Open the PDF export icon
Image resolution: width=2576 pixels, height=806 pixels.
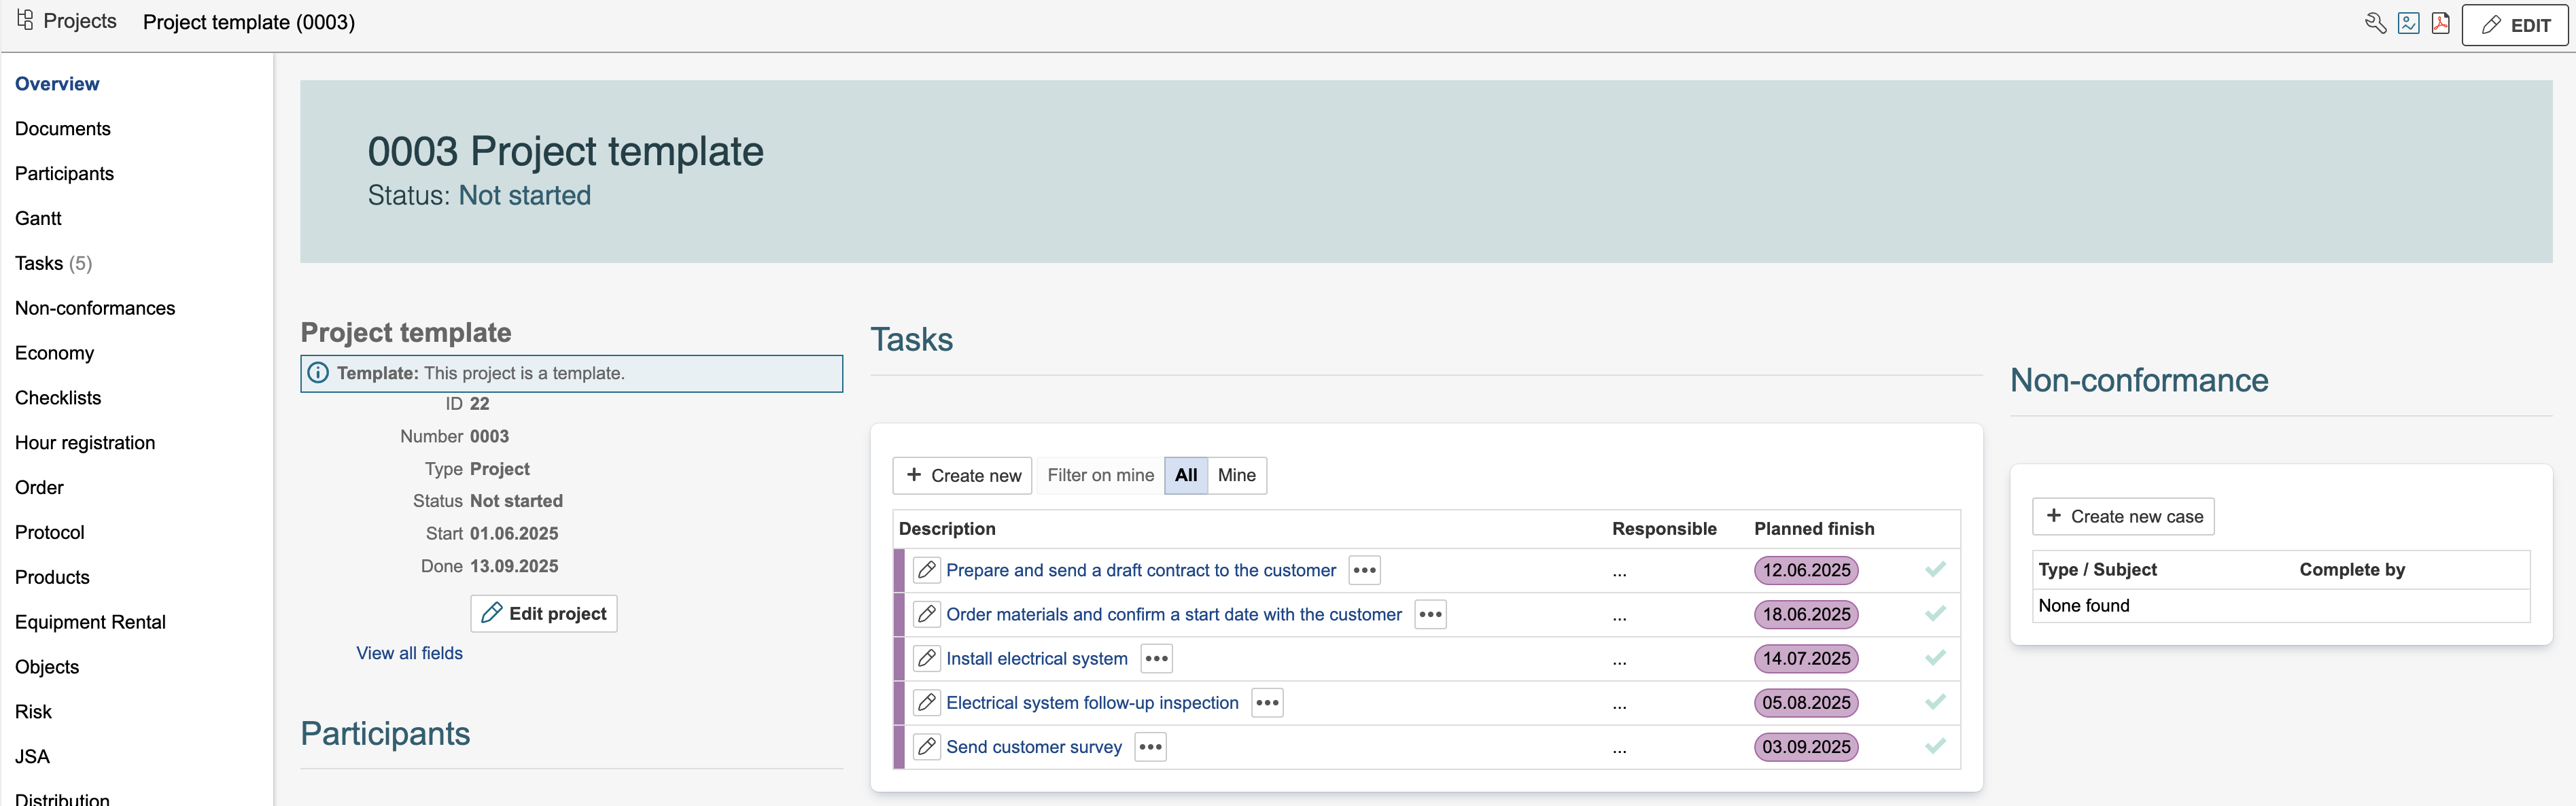pyautogui.click(x=2441, y=23)
